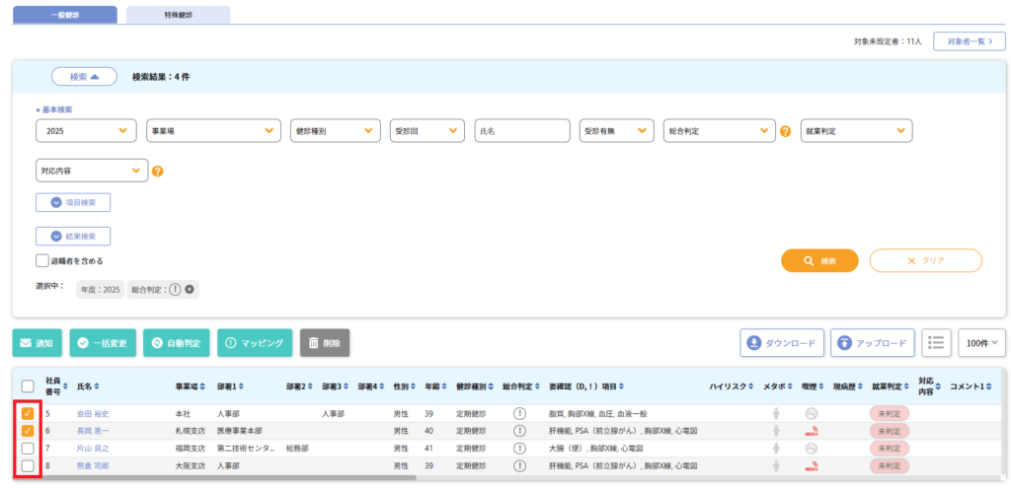1011x490 pixels.
Task: Open the 2025 year dropdown
Action: click(x=86, y=131)
